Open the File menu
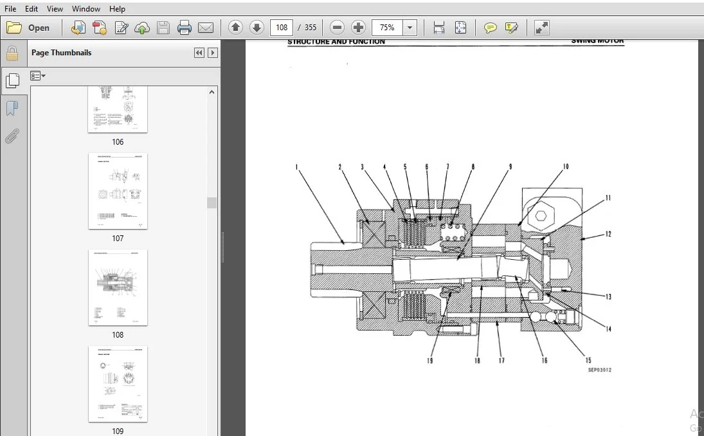 10,8
